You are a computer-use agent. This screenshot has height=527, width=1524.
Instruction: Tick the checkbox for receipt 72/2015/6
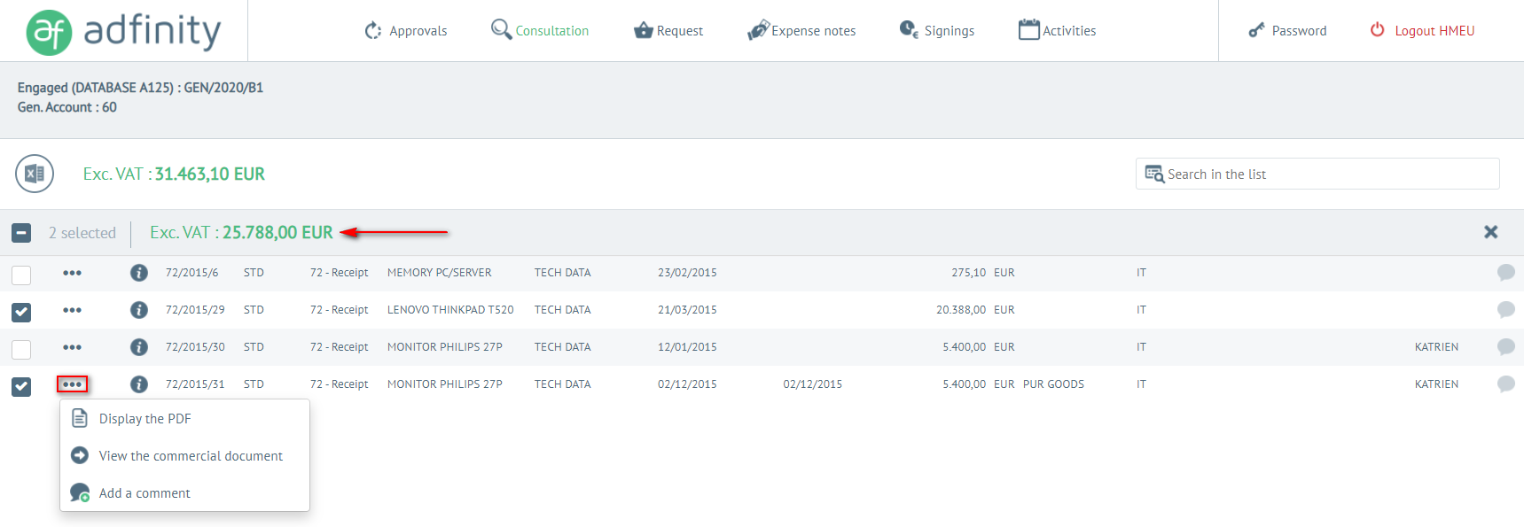(21, 275)
